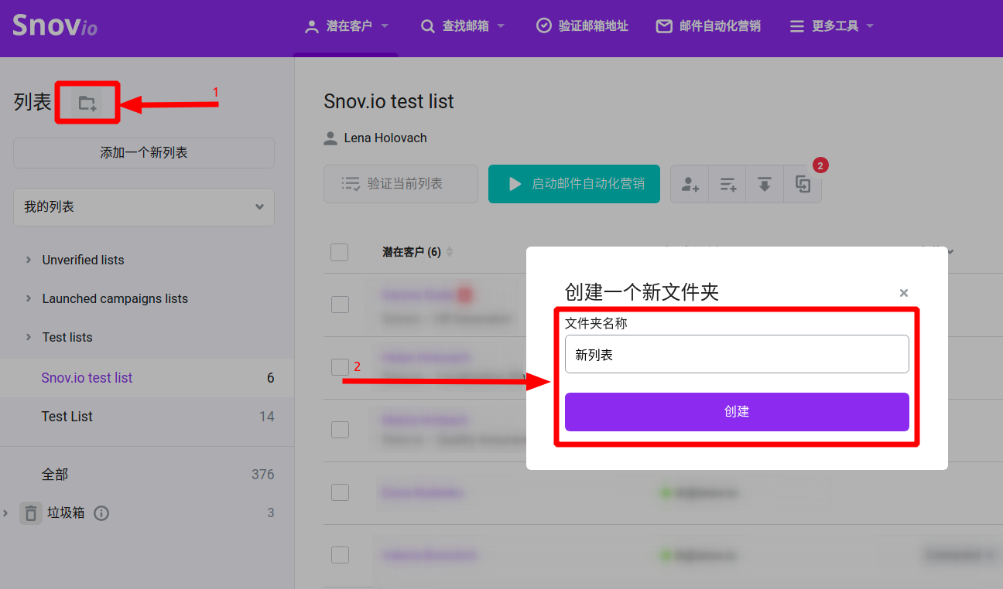Click the add-to-list icon in toolbar

click(727, 184)
